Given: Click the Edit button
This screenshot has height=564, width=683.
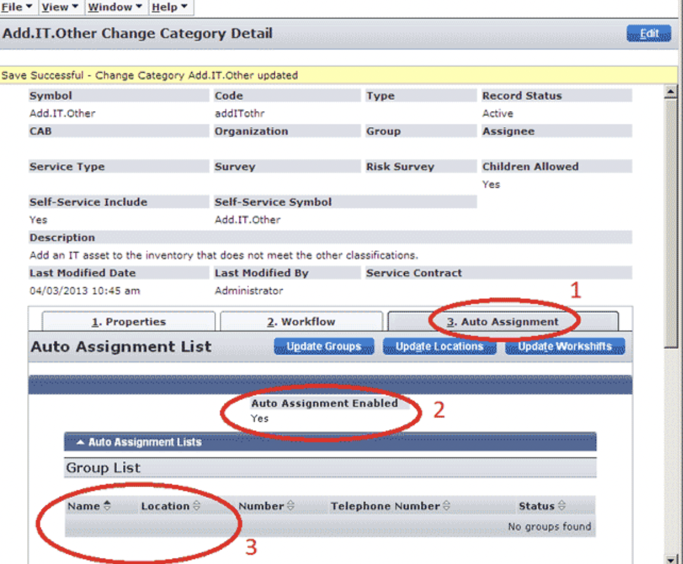Looking at the screenshot, I should [648, 34].
